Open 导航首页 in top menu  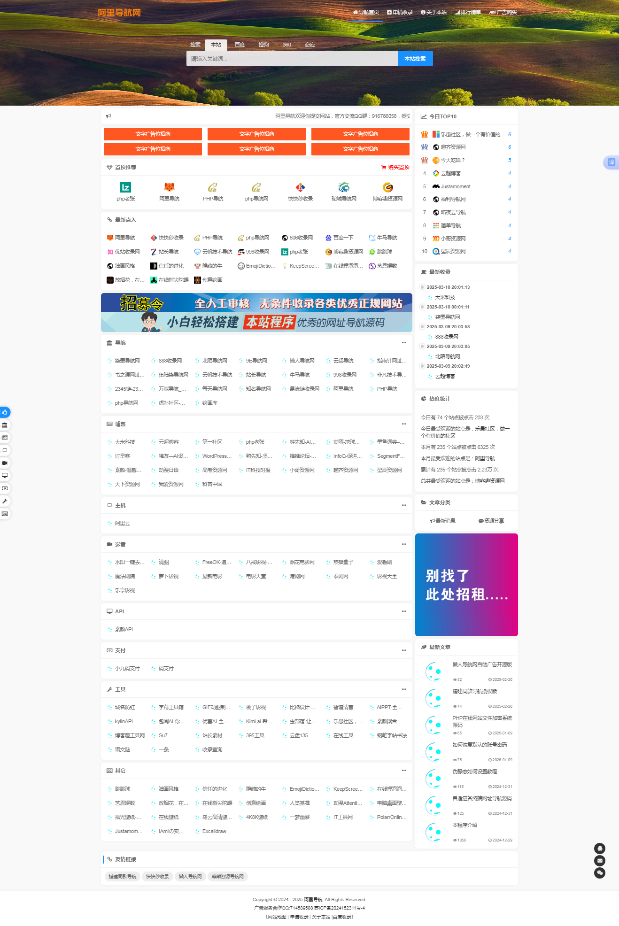click(x=366, y=12)
